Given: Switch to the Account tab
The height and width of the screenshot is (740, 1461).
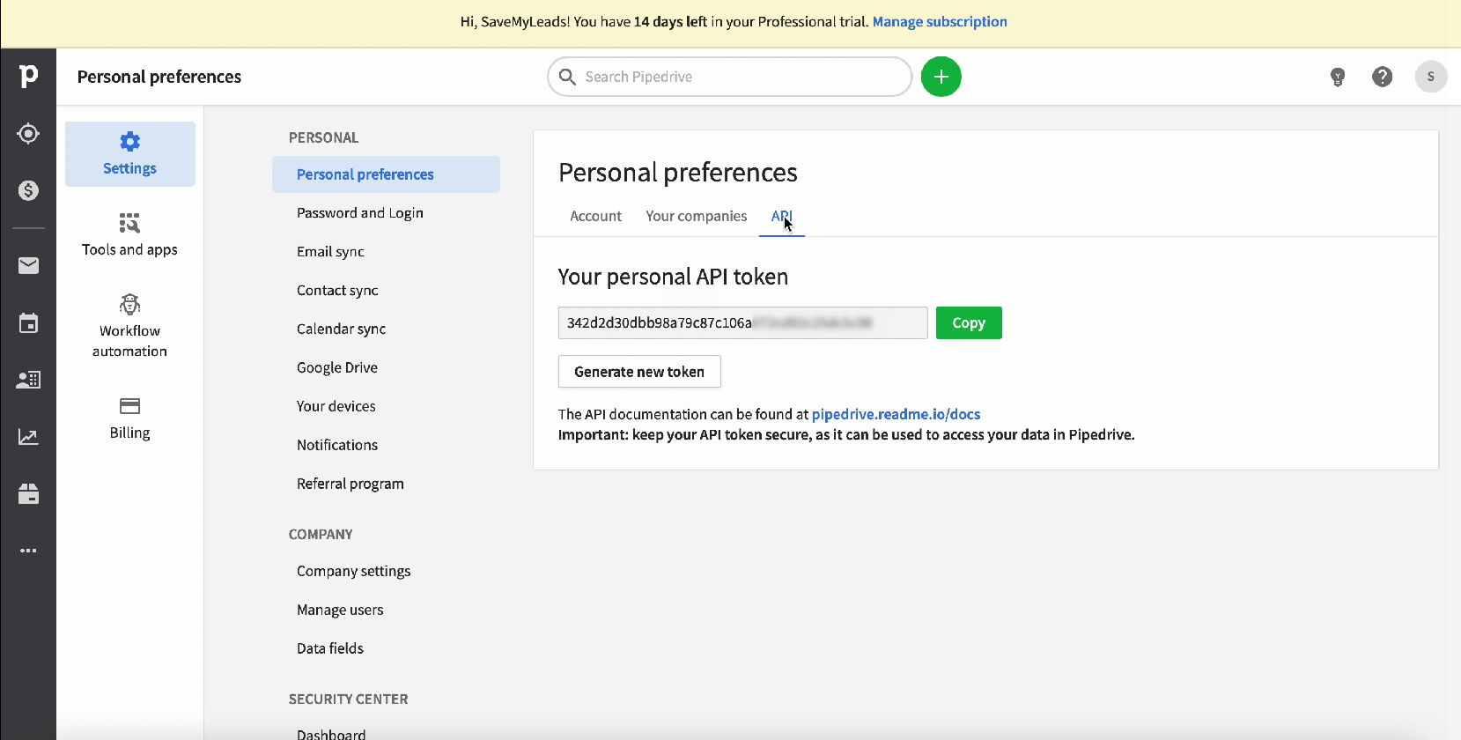Looking at the screenshot, I should coord(595,216).
